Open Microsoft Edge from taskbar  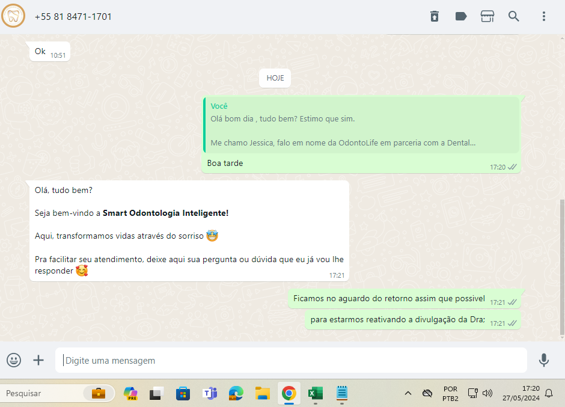236,393
